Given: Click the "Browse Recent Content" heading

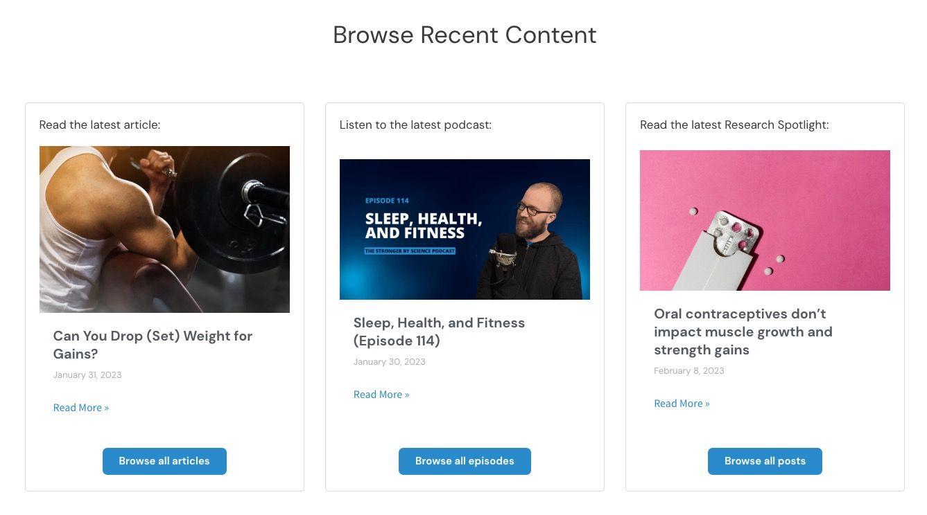Looking at the screenshot, I should pos(464,35).
